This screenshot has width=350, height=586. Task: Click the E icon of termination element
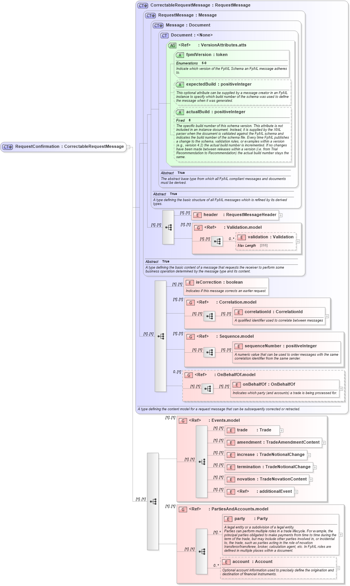231,467
